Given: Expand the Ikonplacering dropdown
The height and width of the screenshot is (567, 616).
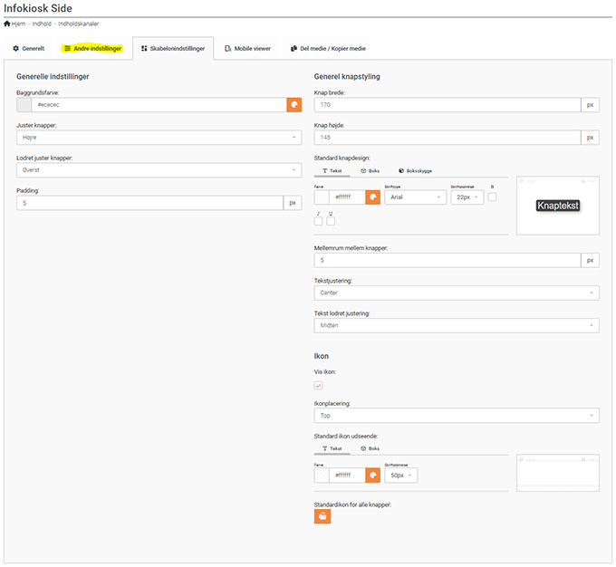Looking at the screenshot, I should point(456,416).
